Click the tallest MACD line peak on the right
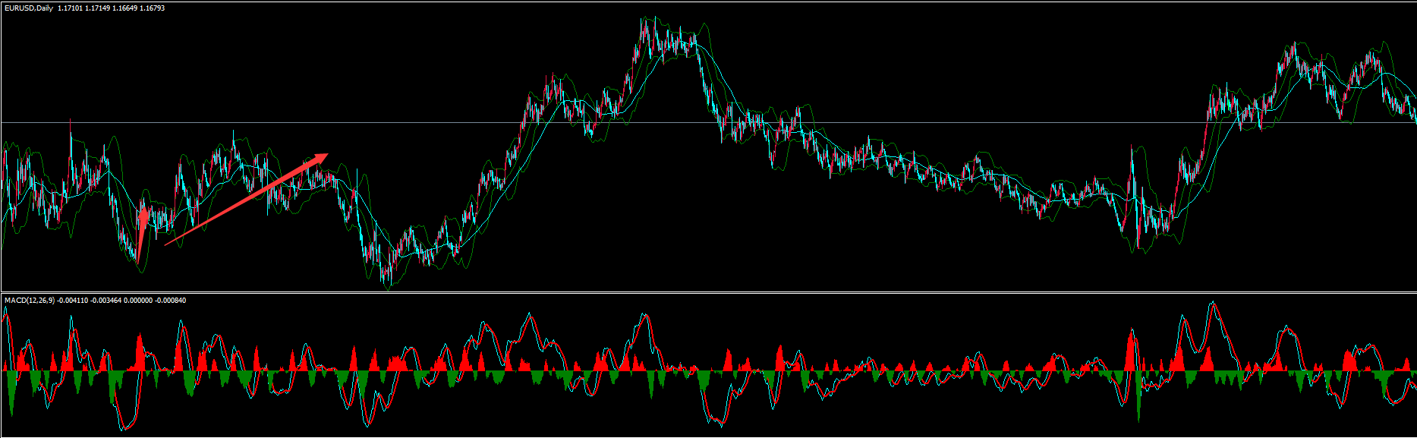Viewport: 1417px width, 438px height. (1214, 304)
